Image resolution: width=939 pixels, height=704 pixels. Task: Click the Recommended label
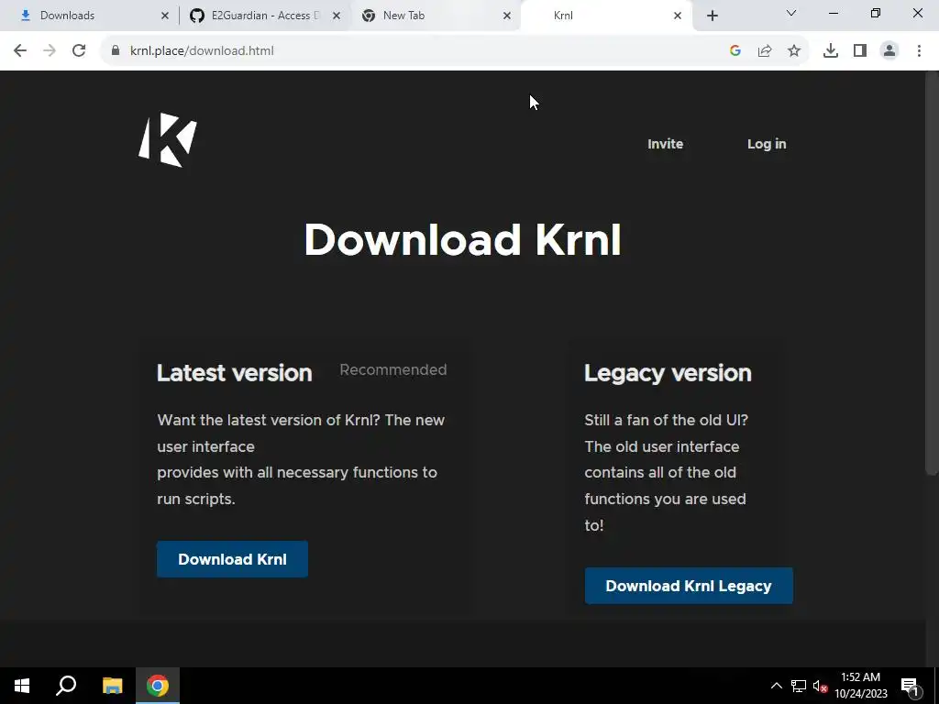point(392,370)
